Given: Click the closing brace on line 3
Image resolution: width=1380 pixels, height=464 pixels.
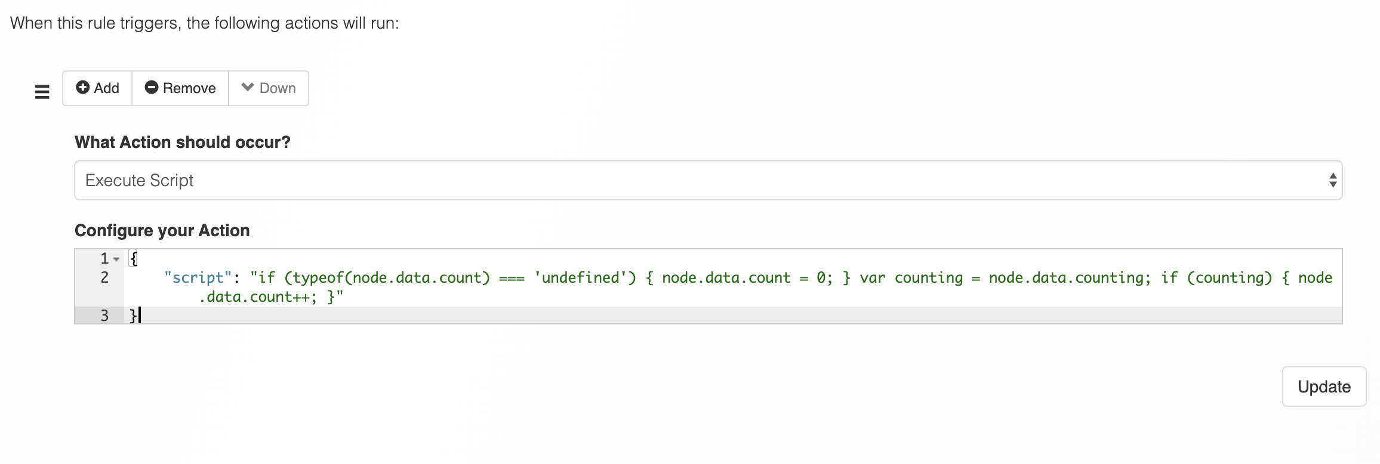Looking at the screenshot, I should (134, 315).
